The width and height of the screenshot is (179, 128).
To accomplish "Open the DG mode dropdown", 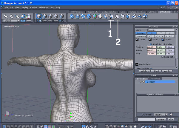I will coord(160,114).
